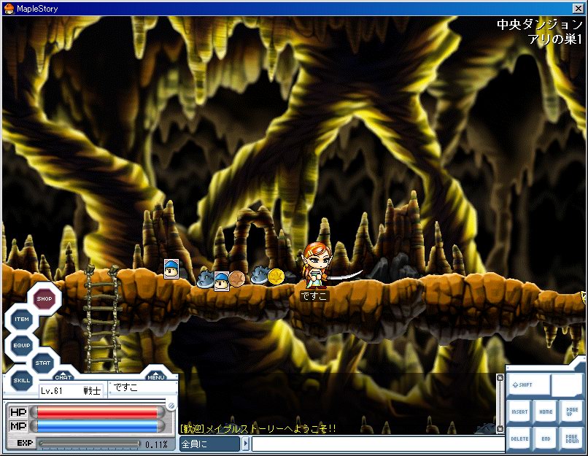
Task: Expand the CHAT tab
Action: (63, 376)
